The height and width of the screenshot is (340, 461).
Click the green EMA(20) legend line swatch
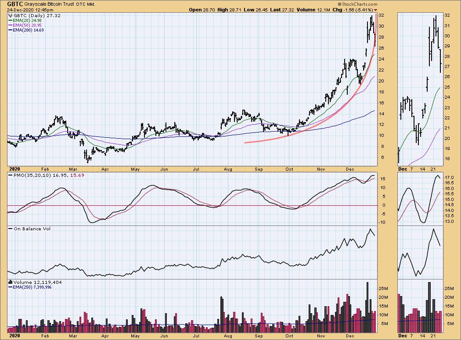pos(10,21)
